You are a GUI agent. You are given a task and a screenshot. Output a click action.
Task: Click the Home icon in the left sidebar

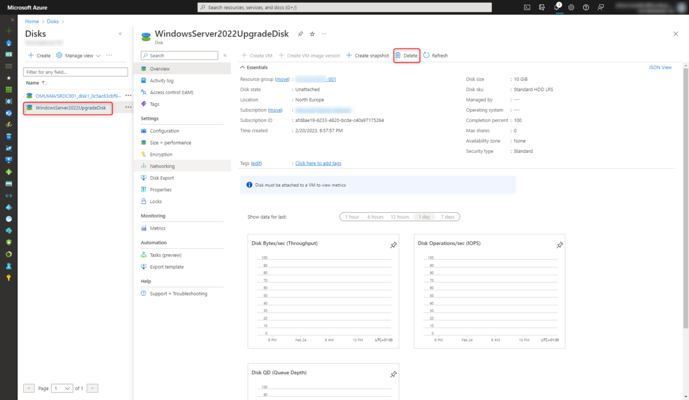click(9, 43)
